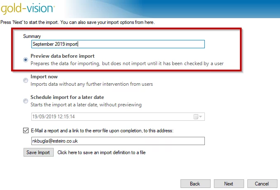Select the Preview data before import radio button

click(x=26, y=60)
